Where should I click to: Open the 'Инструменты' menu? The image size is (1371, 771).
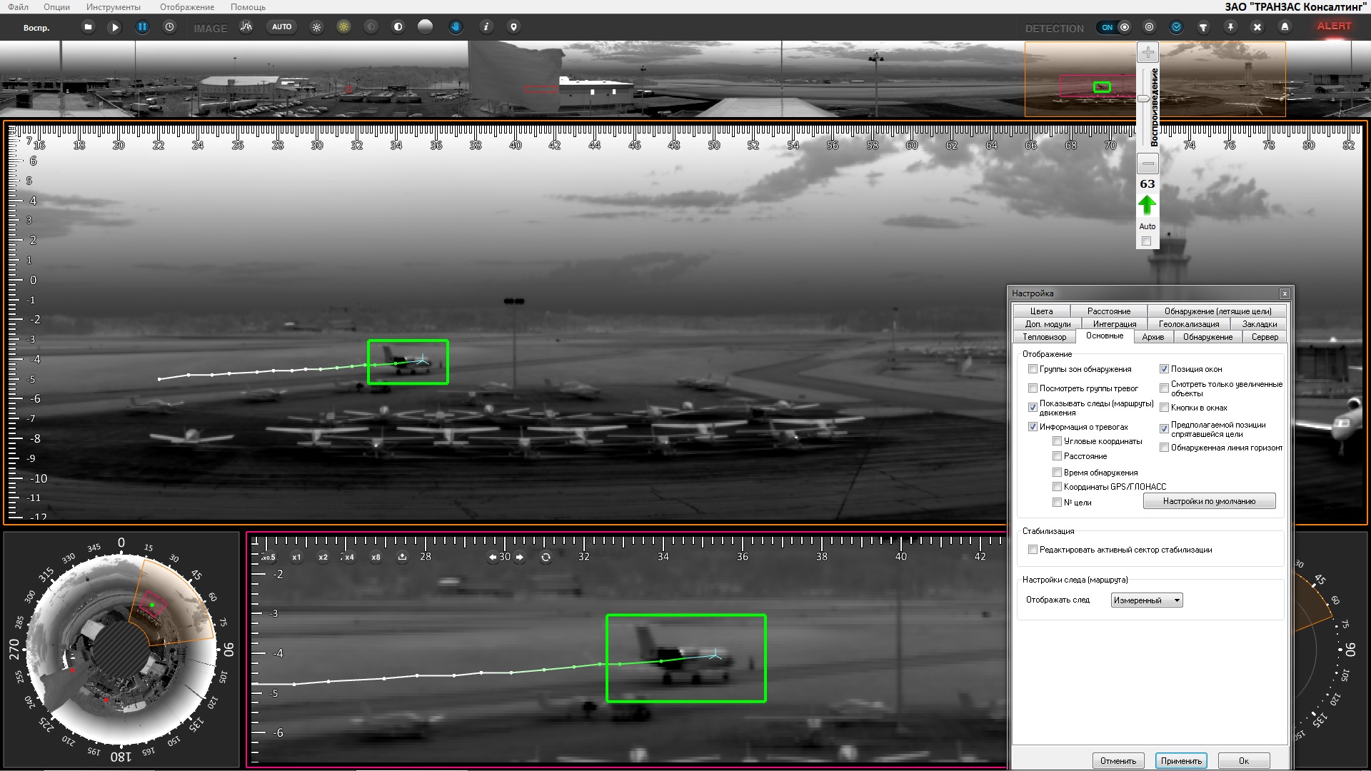[113, 6]
